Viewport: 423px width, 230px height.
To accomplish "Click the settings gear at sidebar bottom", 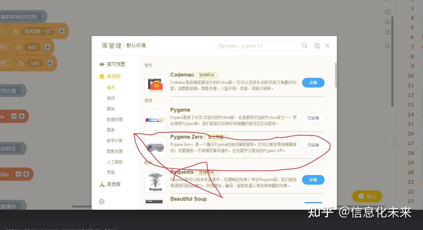I will point(102,201).
